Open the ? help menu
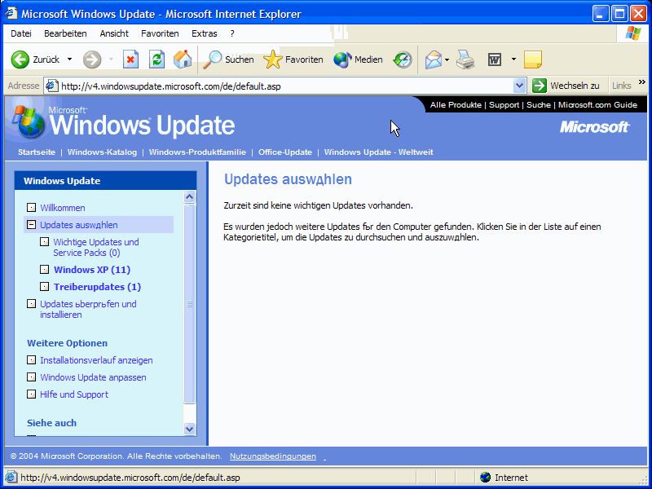The height and width of the screenshot is (489, 652). (x=232, y=33)
